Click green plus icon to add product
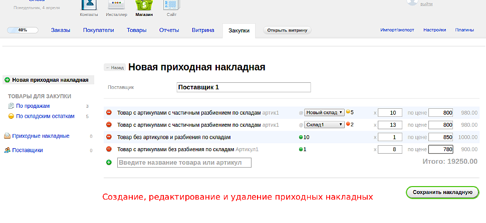Screen dimensions: 486x223 pos(109,162)
